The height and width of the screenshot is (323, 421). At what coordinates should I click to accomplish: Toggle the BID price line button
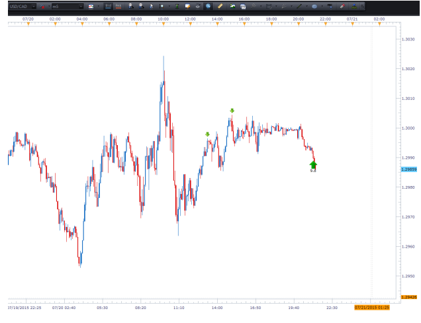[x=108, y=6]
